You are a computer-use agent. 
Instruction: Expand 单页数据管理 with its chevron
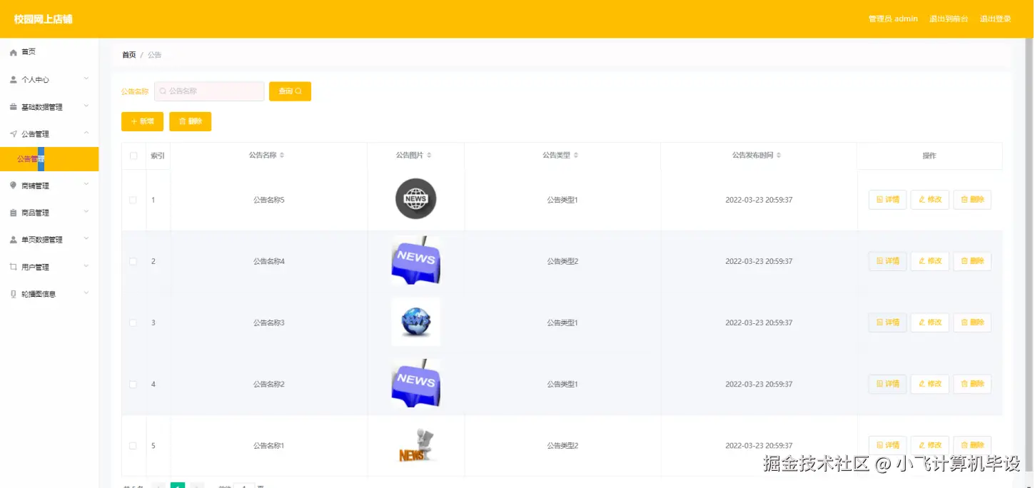[86, 238]
